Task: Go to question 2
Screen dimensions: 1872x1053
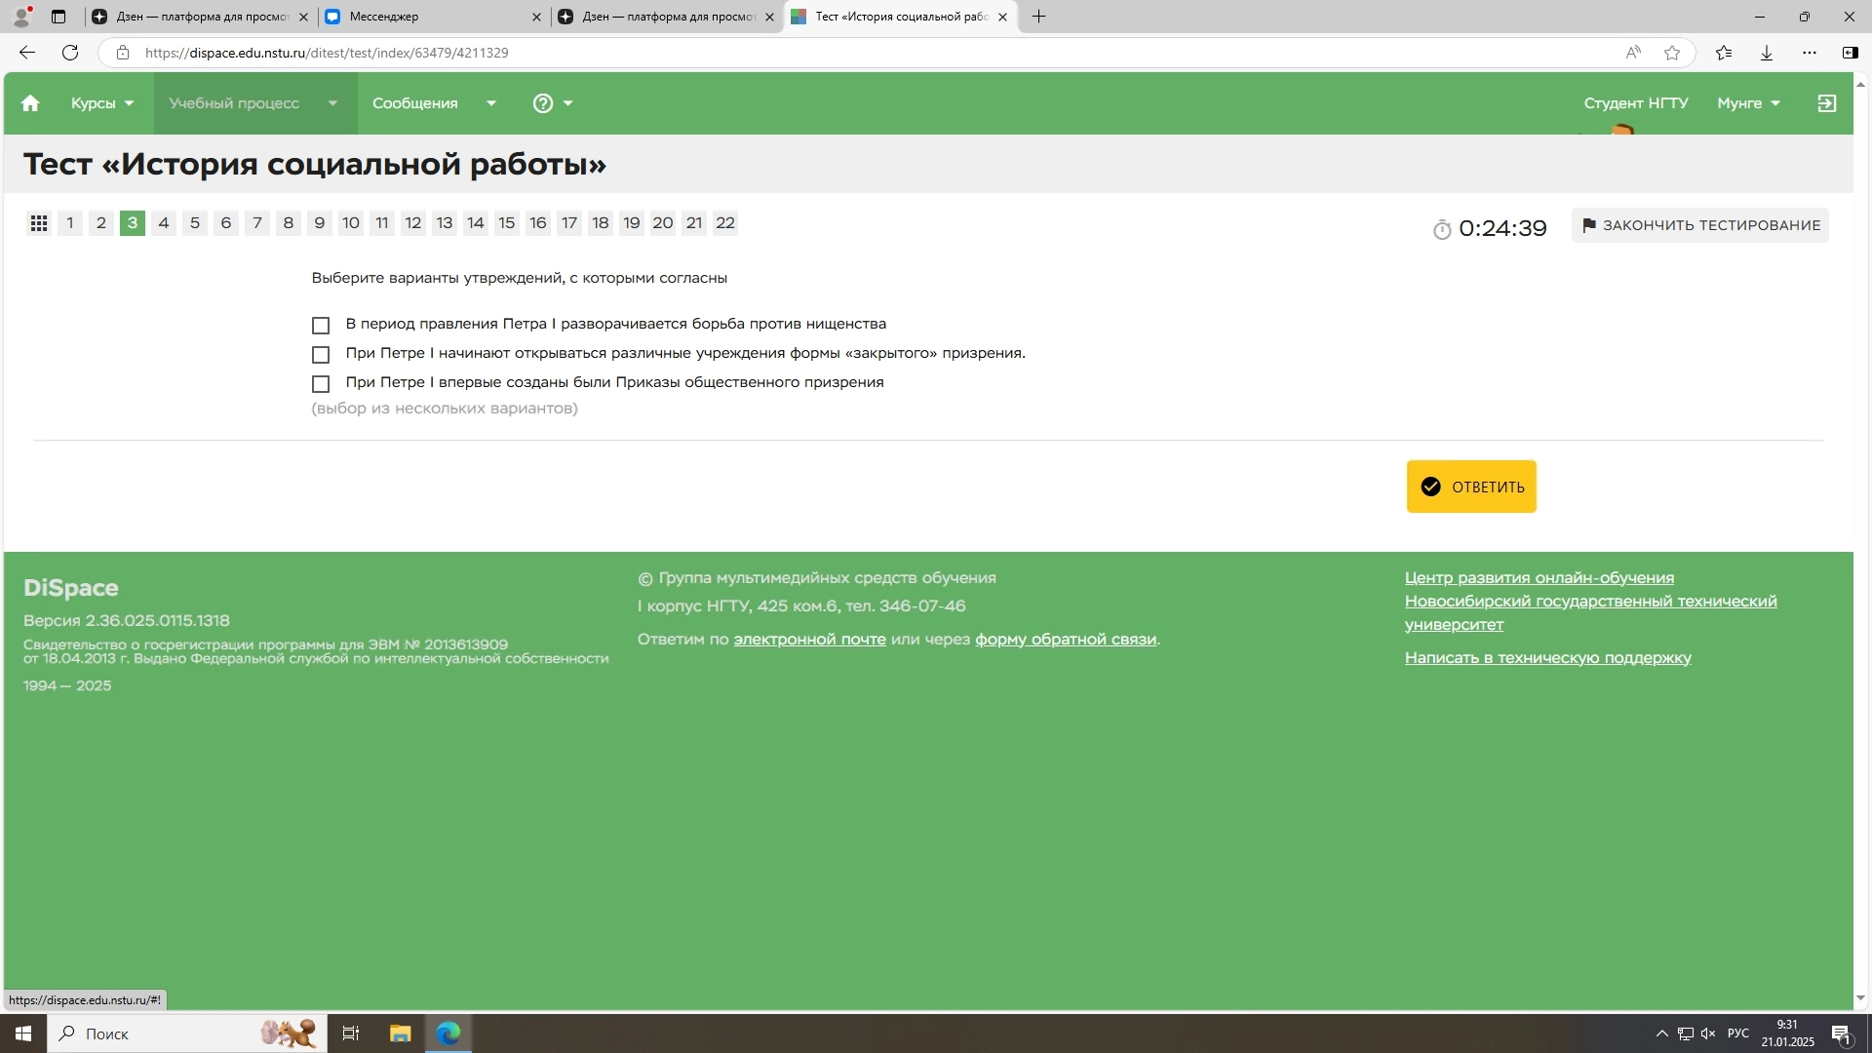Action: tap(101, 223)
